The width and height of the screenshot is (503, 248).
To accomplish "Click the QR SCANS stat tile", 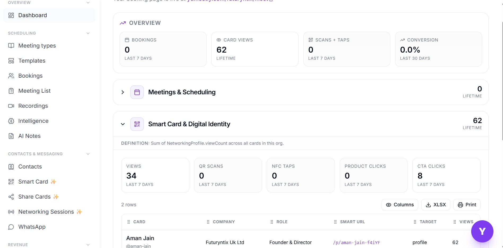I will click(x=228, y=175).
